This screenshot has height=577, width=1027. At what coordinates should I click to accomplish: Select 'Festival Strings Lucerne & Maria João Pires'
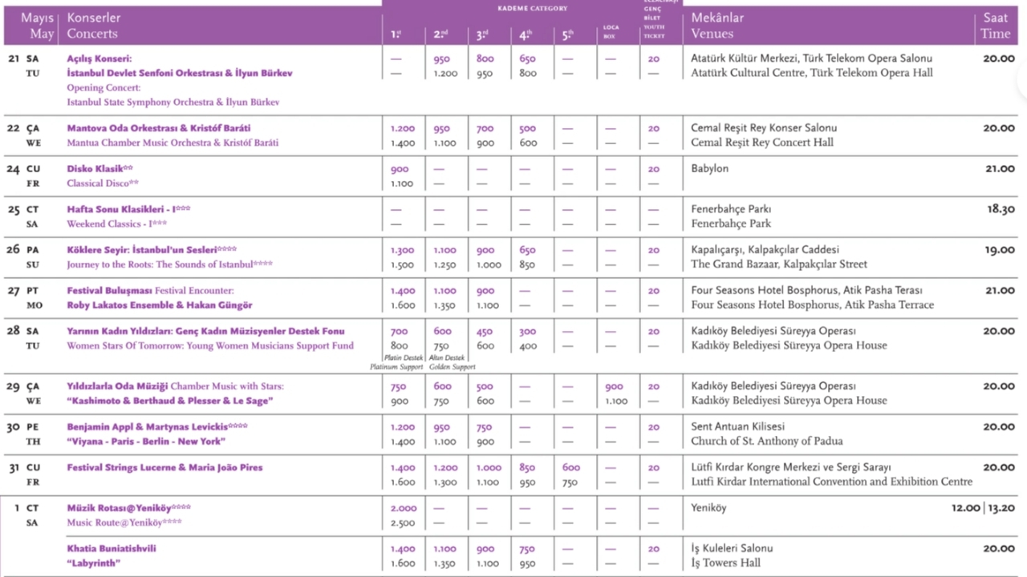[164, 468]
